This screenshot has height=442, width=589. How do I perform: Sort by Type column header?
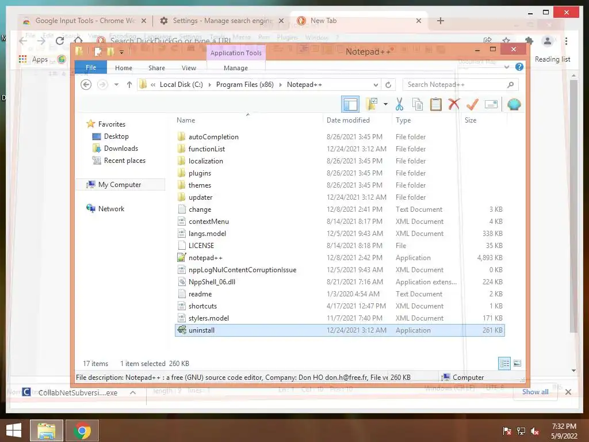(x=403, y=120)
